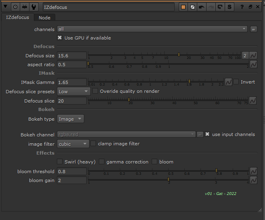
Task: Collapse the IZdefocus properties panel arrow
Action: pyautogui.click(x=6, y=7)
